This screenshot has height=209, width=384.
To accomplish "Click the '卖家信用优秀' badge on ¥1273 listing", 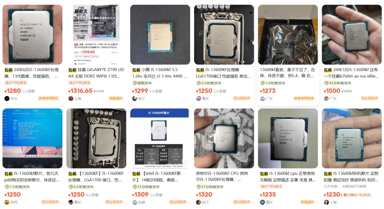I will pyautogui.click(x=304, y=98).
